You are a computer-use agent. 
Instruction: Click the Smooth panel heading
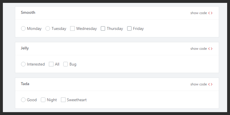(x=28, y=13)
